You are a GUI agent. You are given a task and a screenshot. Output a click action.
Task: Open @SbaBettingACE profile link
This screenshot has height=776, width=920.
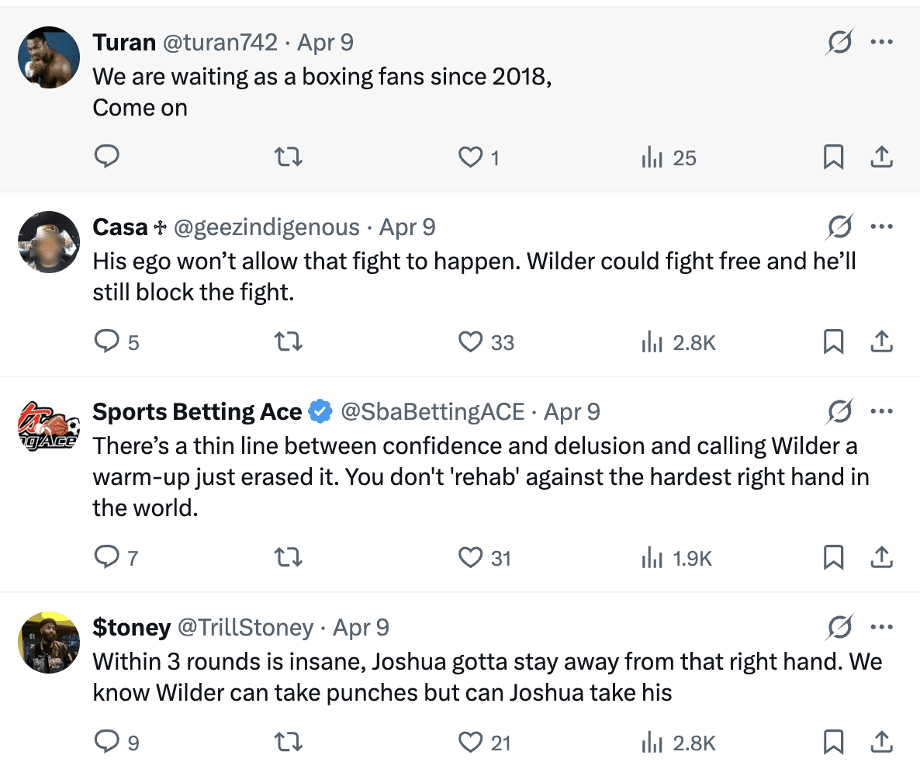click(x=433, y=411)
